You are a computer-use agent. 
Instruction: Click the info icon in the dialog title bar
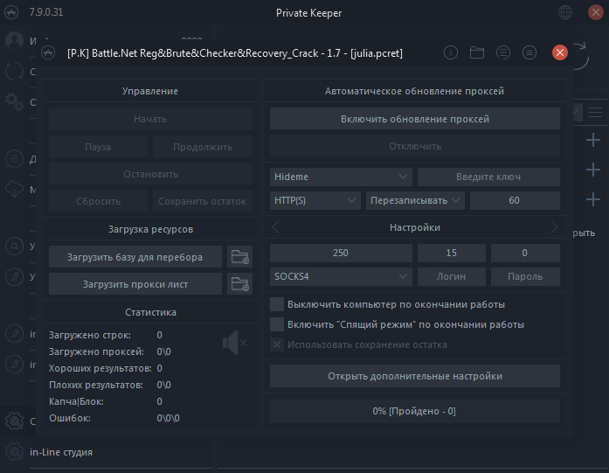[451, 52]
